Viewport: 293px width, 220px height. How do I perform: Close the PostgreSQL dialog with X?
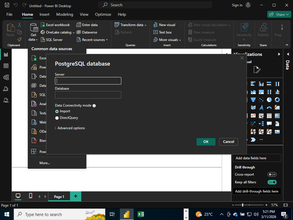click(242, 58)
